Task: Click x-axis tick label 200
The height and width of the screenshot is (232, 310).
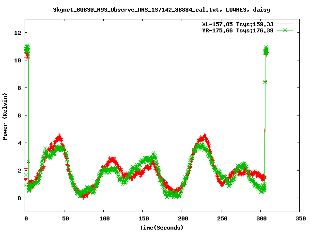Action: click(183, 218)
